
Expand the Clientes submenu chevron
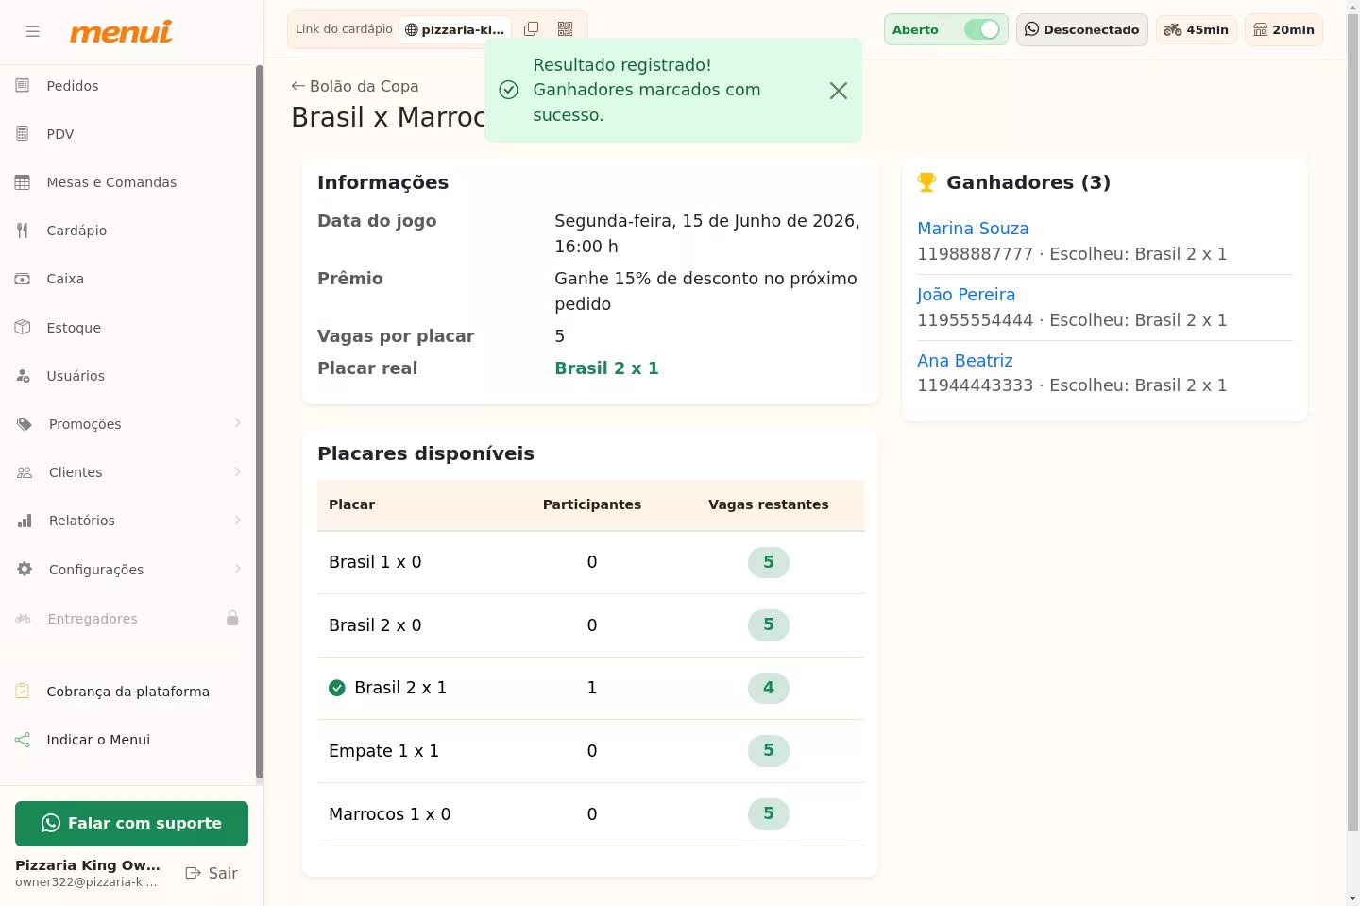[238, 471]
